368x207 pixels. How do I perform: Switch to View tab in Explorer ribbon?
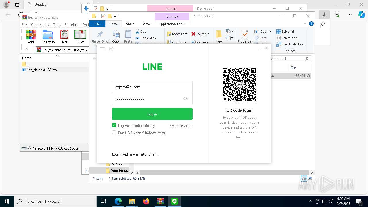tap(146, 24)
